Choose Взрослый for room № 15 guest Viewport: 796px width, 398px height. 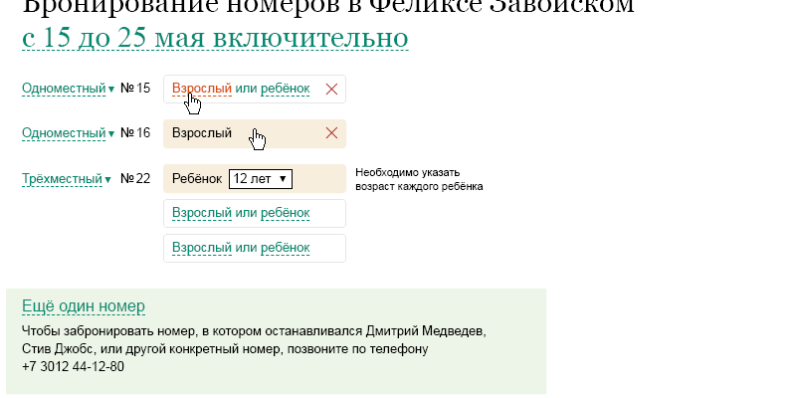[202, 89]
